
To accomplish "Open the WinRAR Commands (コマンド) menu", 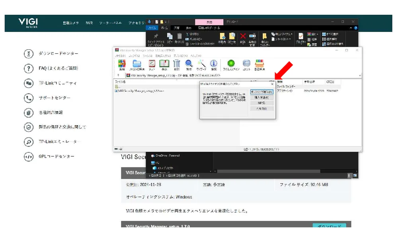I will click(x=134, y=56).
